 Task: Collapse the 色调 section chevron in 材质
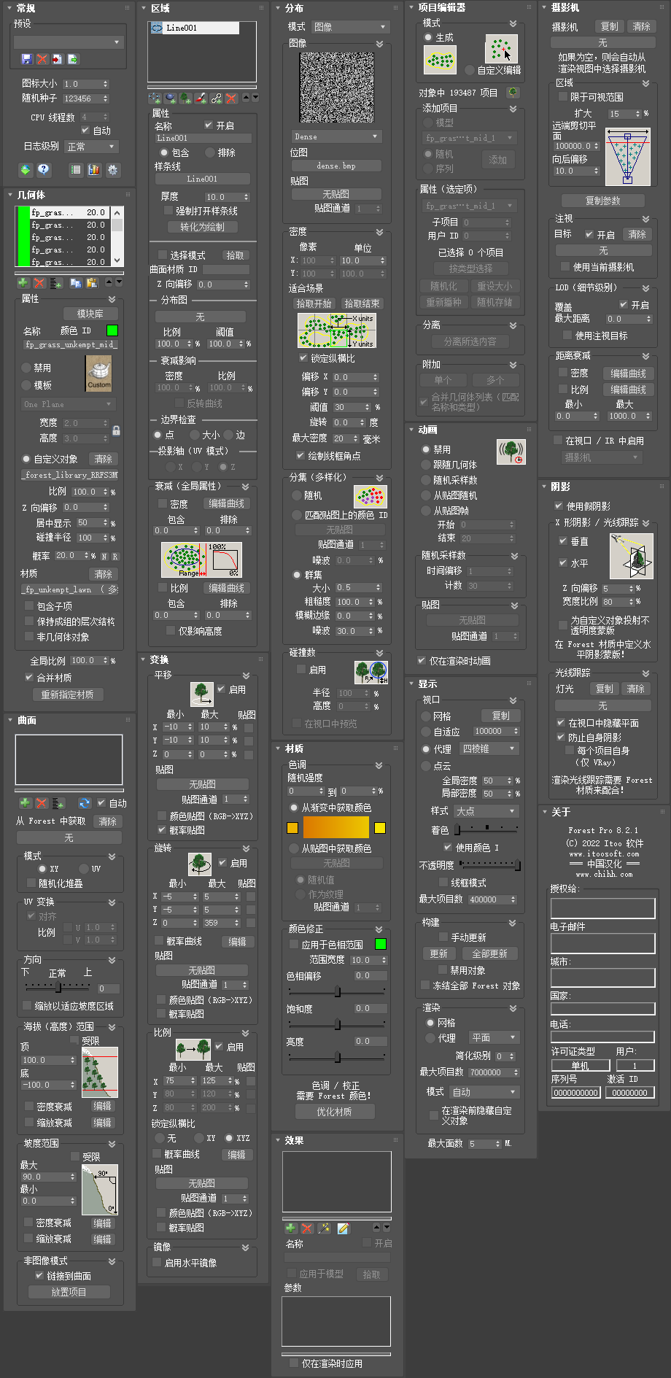pos(379,765)
